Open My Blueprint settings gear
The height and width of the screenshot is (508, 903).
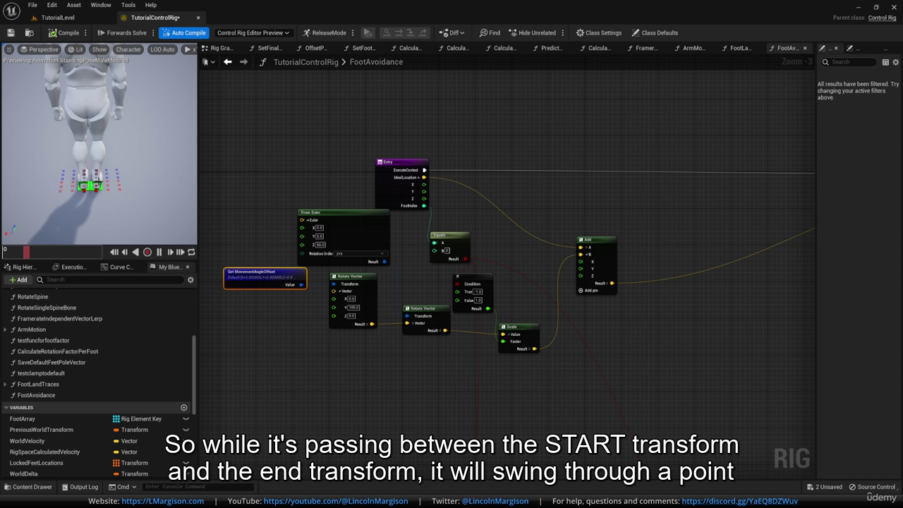[190, 280]
